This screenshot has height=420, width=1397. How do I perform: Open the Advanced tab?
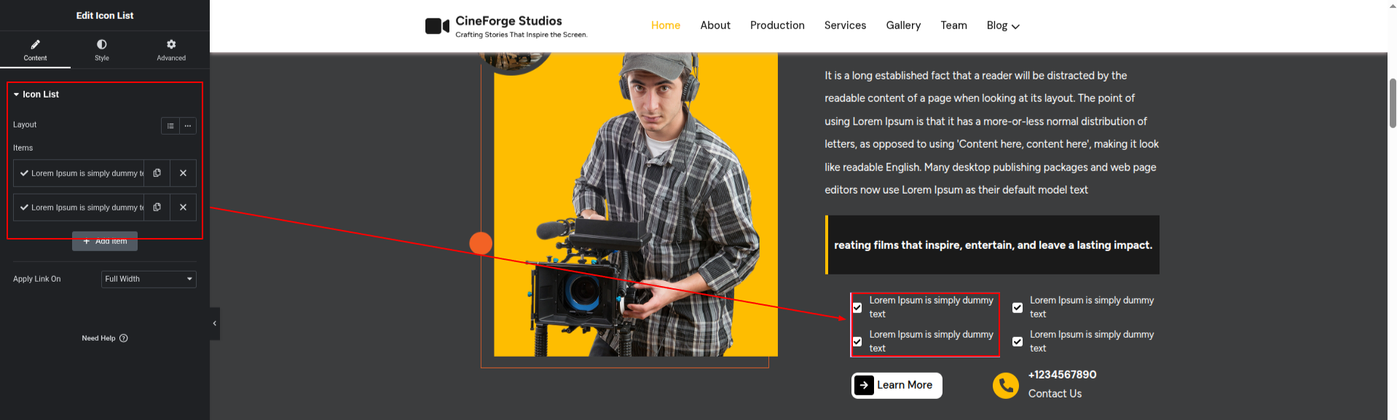(x=171, y=49)
